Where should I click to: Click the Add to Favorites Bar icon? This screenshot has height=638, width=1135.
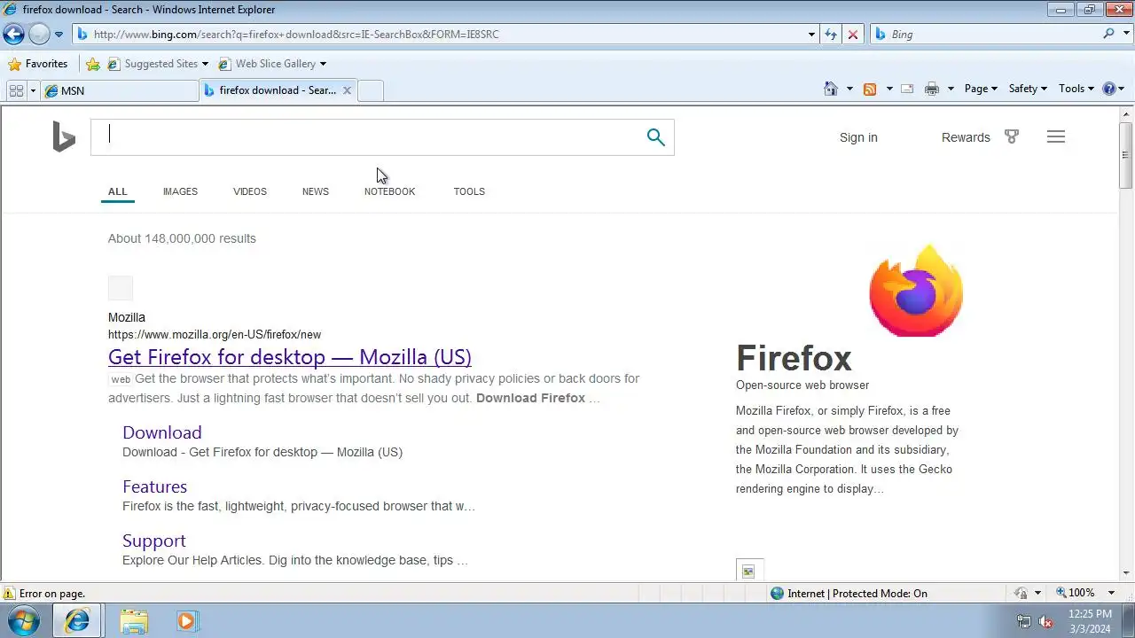click(x=93, y=64)
